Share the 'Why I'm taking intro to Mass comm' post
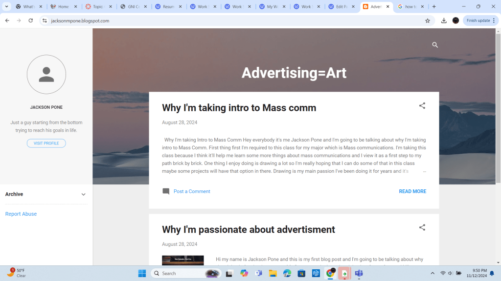Screen dimensions: 501x281 [422, 106]
